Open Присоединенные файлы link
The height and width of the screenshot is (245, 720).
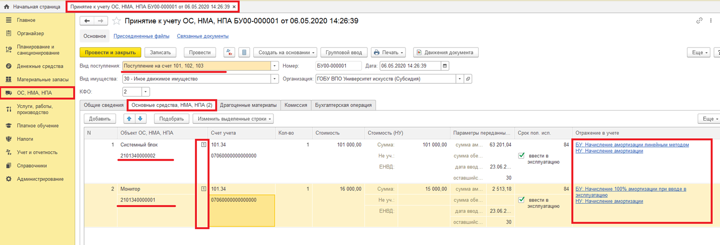coord(141,36)
